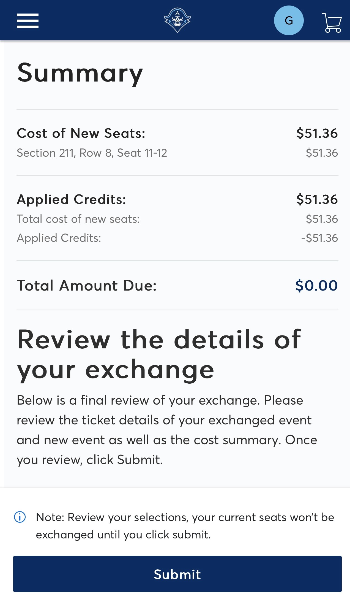The height and width of the screenshot is (607, 350).
Task: Open the hamburger navigation menu
Action: coord(28,21)
